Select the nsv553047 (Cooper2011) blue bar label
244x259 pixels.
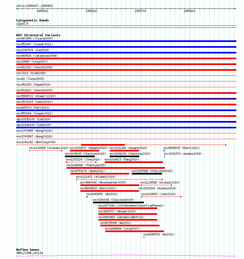tap(35, 44)
